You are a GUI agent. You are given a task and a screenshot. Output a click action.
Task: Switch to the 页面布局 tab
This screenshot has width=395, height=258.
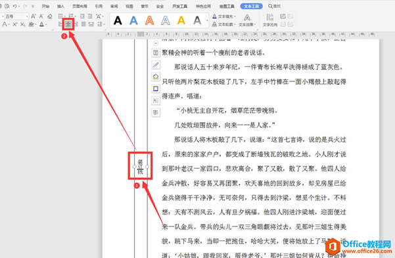click(80, 7)
